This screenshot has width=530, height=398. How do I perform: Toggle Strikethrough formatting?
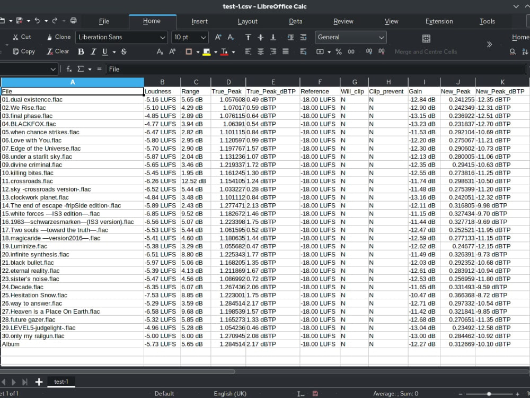point(123,52)
